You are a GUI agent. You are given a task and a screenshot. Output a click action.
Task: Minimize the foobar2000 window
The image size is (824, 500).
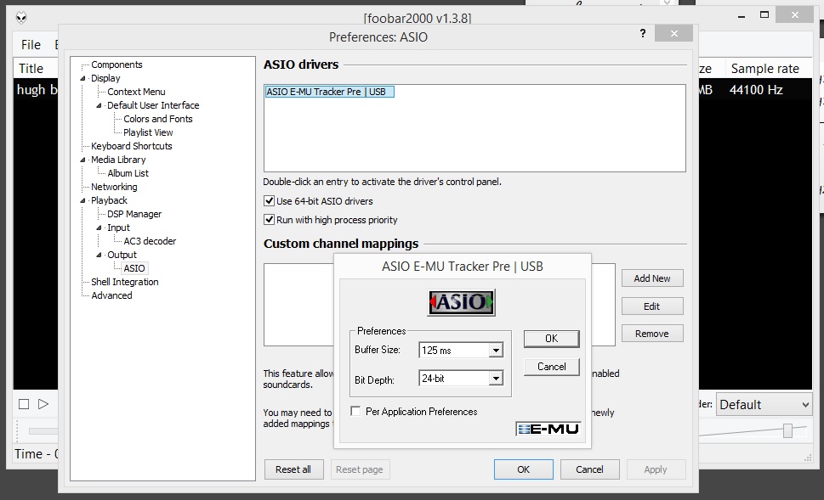[742, 15]
